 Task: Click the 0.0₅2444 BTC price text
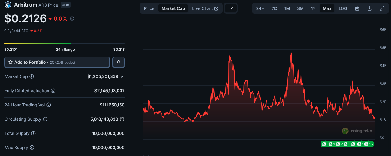(x=16, y=31)
